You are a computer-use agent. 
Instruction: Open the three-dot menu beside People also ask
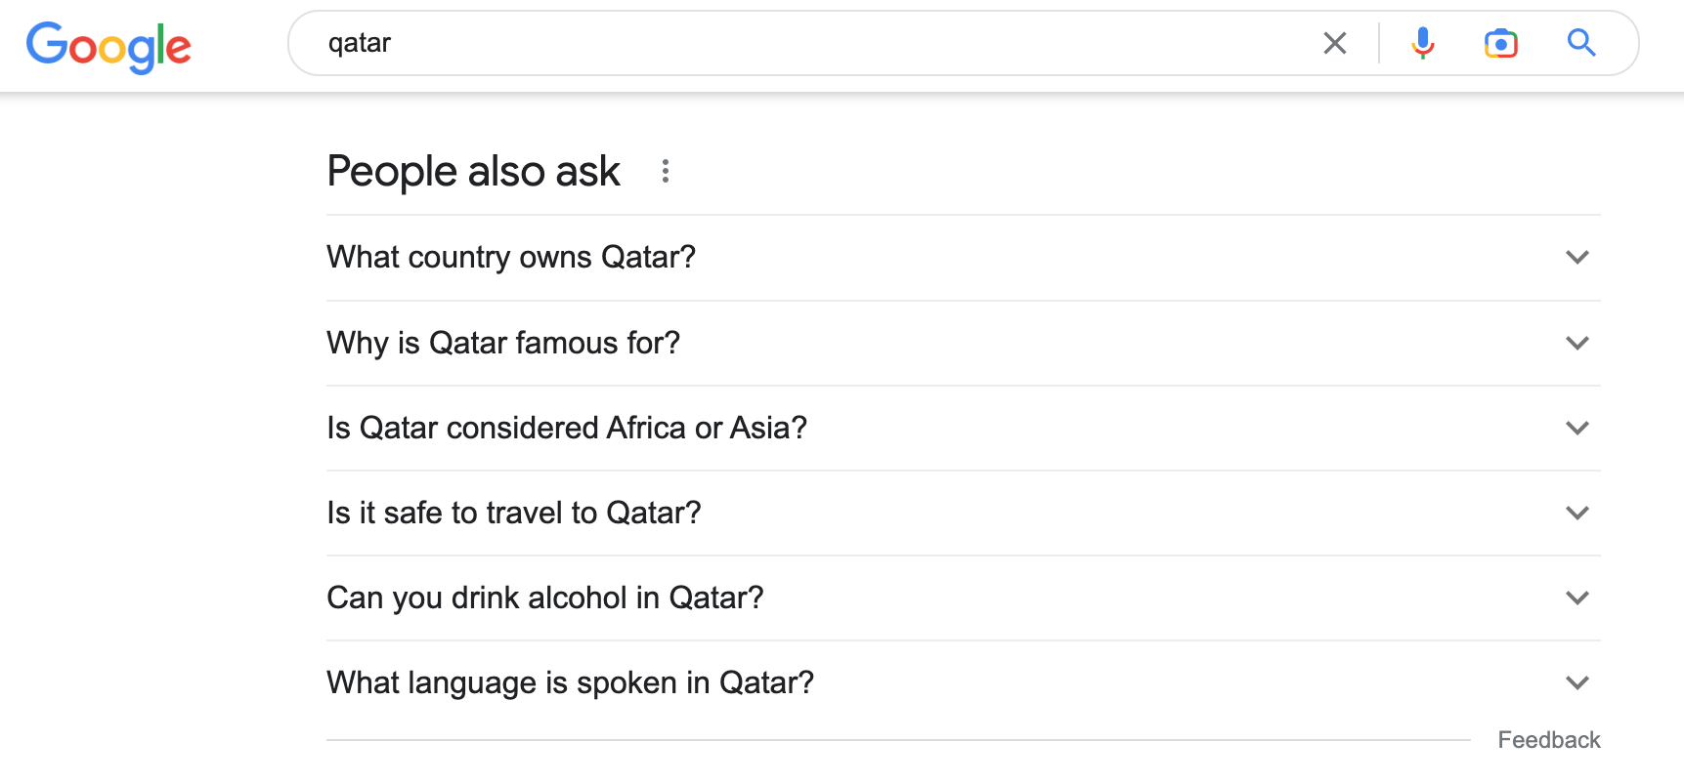click(x=666, y=172)
